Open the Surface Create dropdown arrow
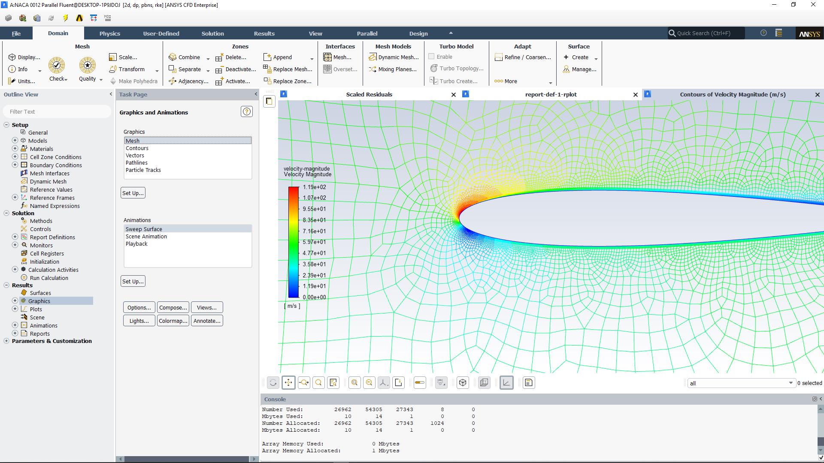The width and height of the screenshot is (824, 463). (x=596, y=59)
